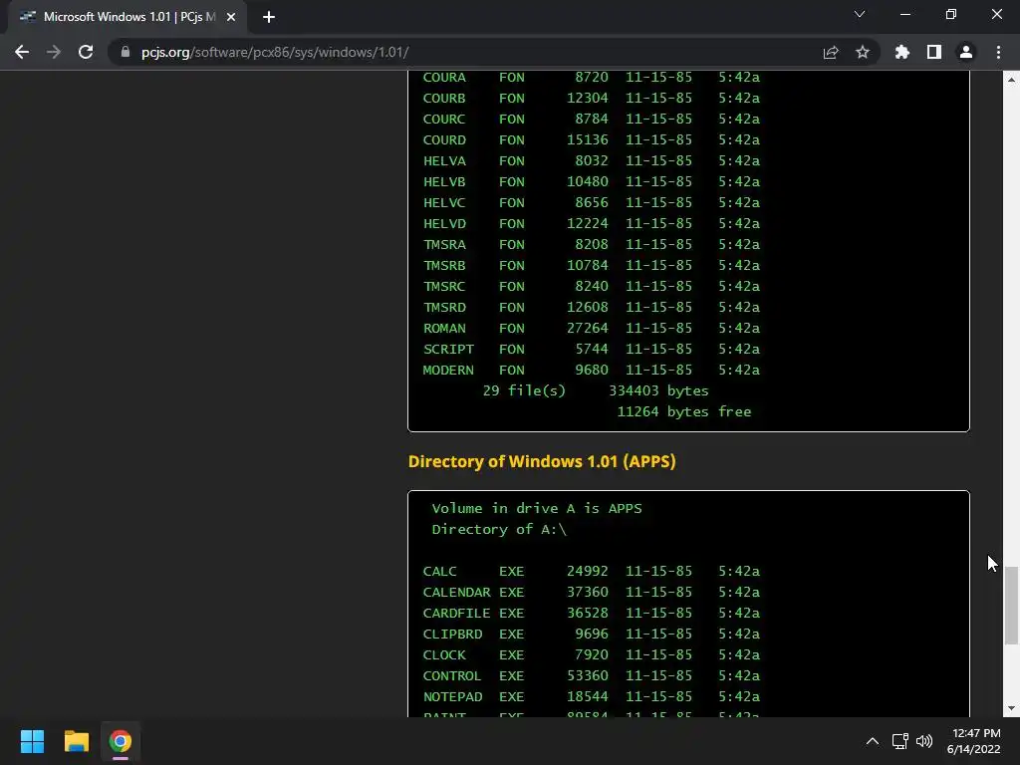Click the CLIPBRD EXE entry

tap(592, 634)
